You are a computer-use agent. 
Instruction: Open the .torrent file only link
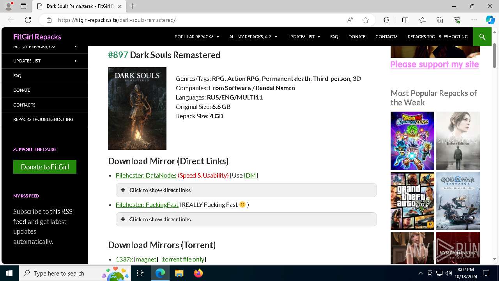click(x=183, y=259)
